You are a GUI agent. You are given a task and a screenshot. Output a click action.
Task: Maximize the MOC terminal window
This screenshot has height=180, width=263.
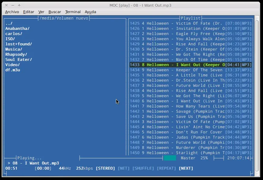(19, 5)
